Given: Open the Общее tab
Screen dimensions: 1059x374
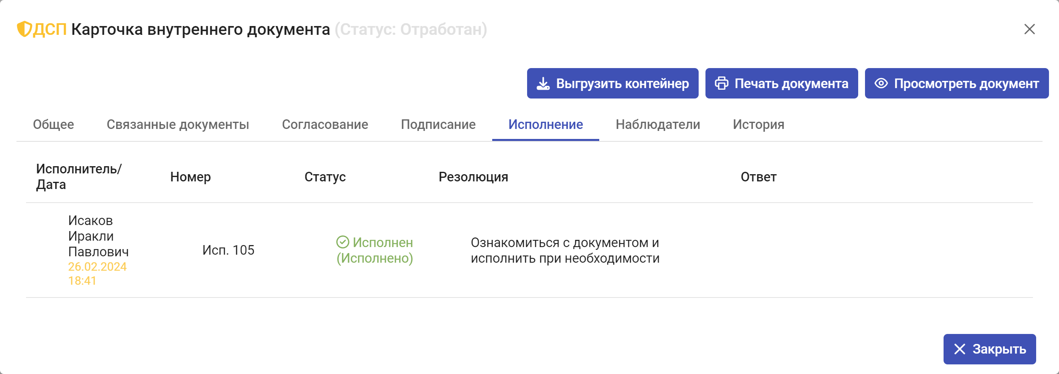Looking at the screenshot, I should 53,125.
